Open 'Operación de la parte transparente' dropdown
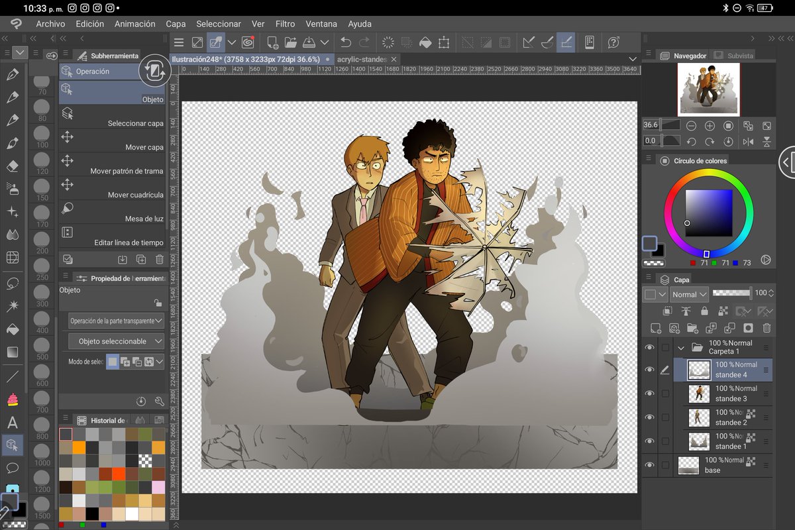 pos(117,321)
